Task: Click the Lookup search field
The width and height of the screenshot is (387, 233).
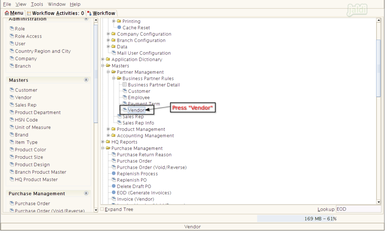Action: pyautogui.click(x=358, y=209)
